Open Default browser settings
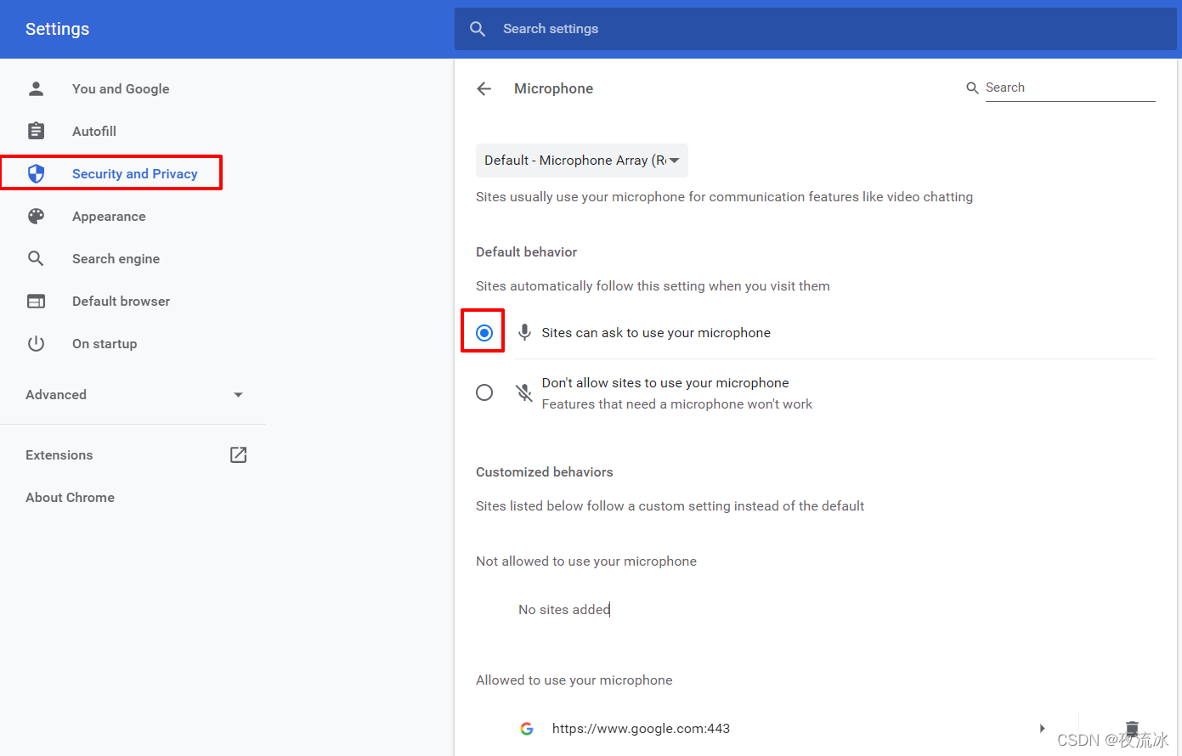The image size is (1182, 756). click(x=121, y=301)
